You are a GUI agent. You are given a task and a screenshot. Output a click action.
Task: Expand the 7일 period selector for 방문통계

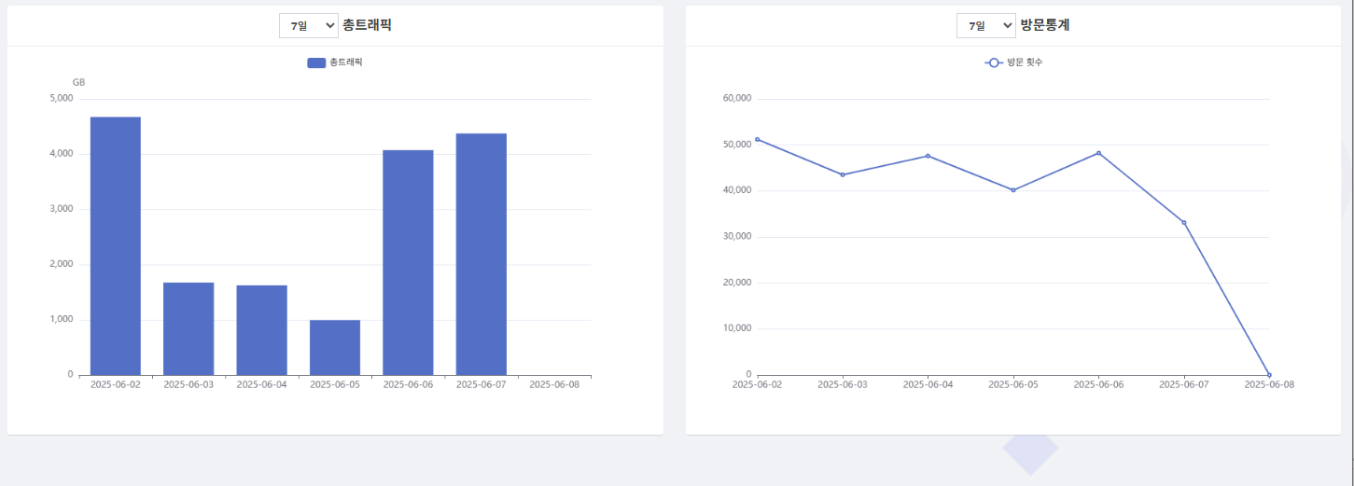[x=985, y=26]
